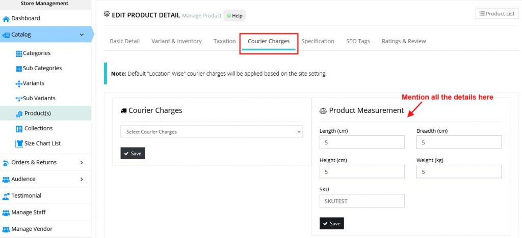Click the Sub Categories squares icon
522x238 pixels.
point(19,69)
